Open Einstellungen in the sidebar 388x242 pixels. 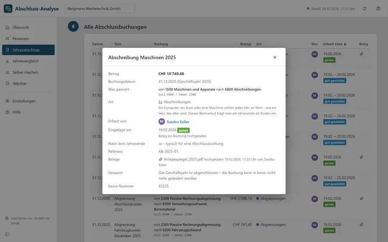[x=28, y=101]
